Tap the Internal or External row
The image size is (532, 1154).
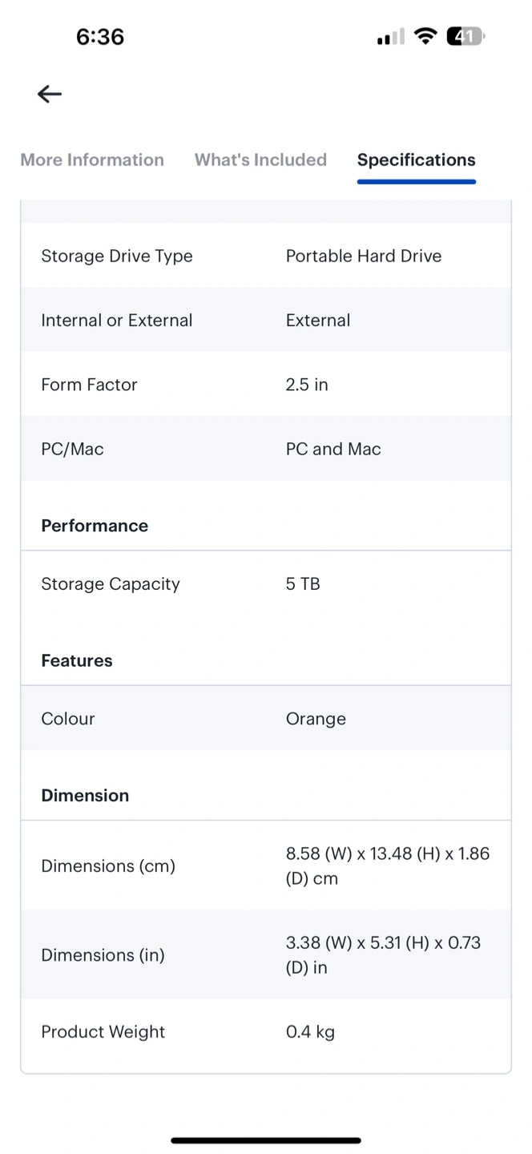coord(266,320)
